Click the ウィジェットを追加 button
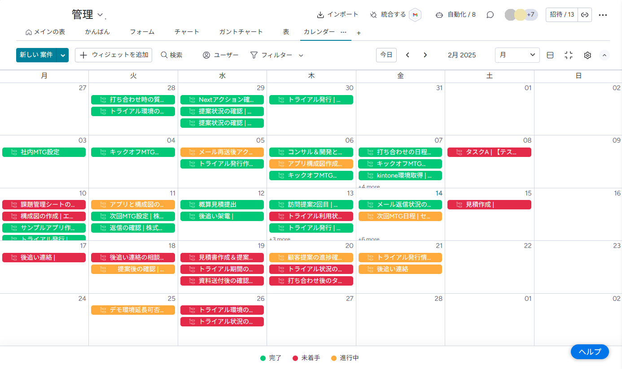 pyautogui.click(x=114, y=55)
